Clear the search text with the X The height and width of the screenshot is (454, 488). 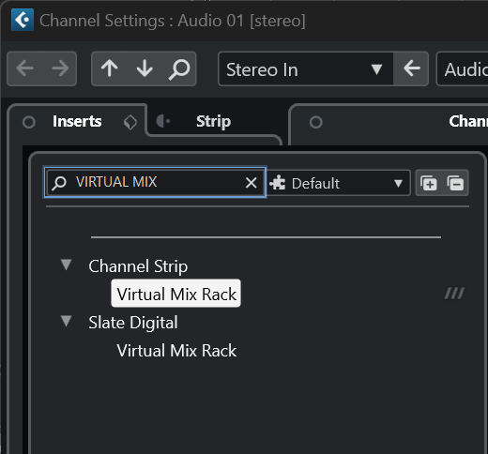point(252,183)
